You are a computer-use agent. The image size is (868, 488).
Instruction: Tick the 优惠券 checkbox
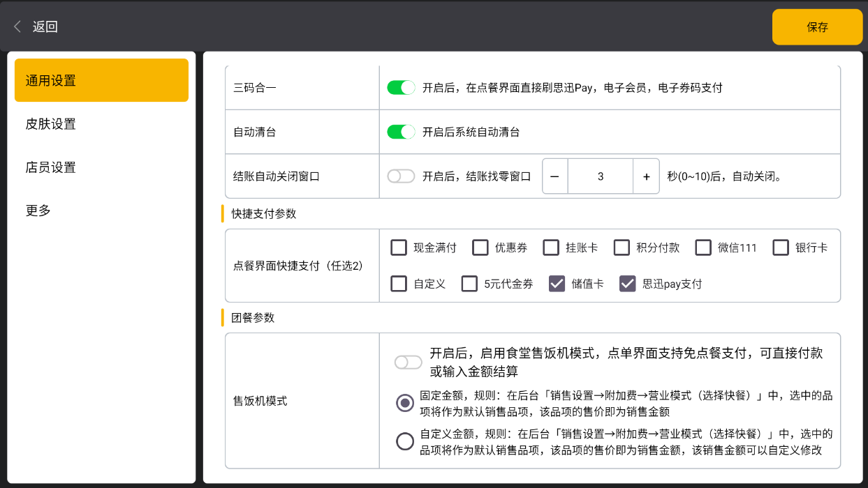[x=480, y=247]
